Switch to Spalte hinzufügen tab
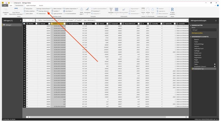The height and width of the screenshot is (123, 221). tap(31, 6)
